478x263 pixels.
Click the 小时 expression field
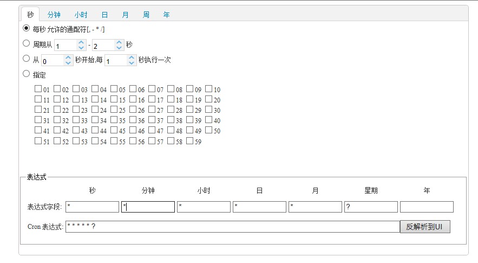(204, 207)
